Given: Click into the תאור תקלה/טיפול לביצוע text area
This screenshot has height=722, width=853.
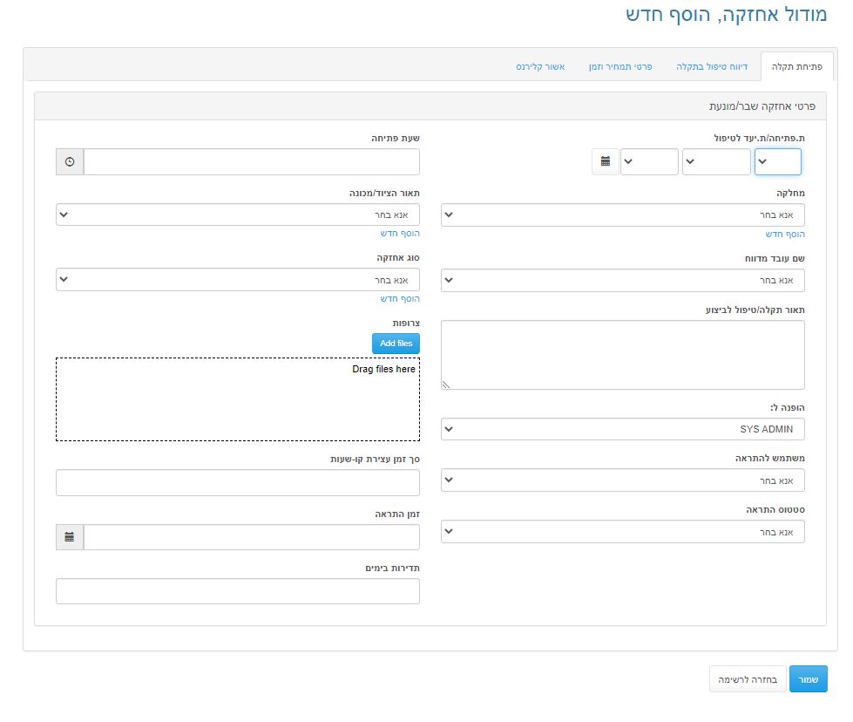Looking at the screenshot, I should 622,354.
